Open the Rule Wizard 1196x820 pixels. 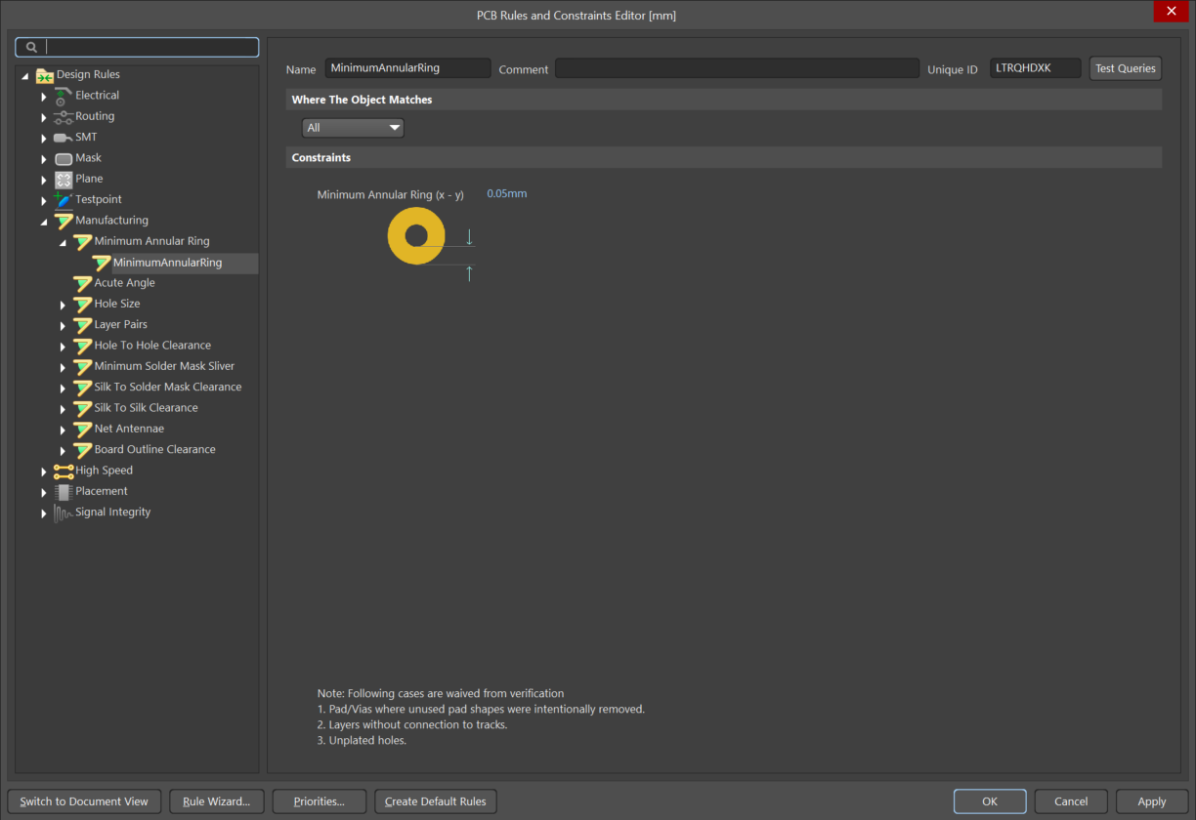(216, 801)
